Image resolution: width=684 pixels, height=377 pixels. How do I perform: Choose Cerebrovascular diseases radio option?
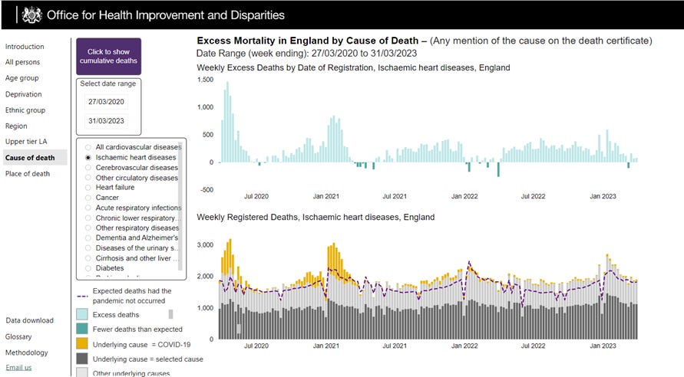[88, 168]
